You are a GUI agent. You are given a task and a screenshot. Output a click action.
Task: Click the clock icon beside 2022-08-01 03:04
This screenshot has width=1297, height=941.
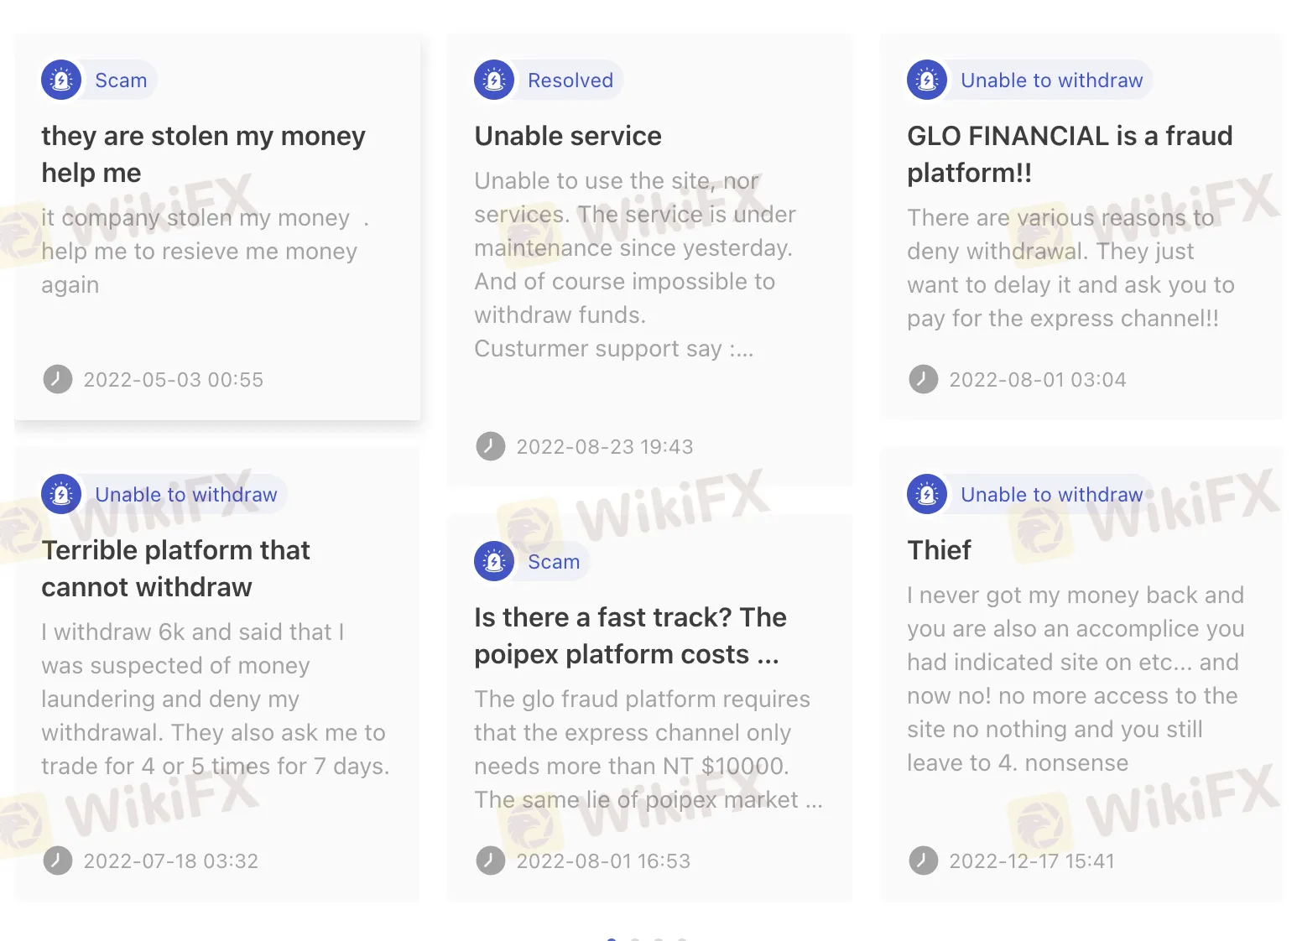(x=924, y=379)
